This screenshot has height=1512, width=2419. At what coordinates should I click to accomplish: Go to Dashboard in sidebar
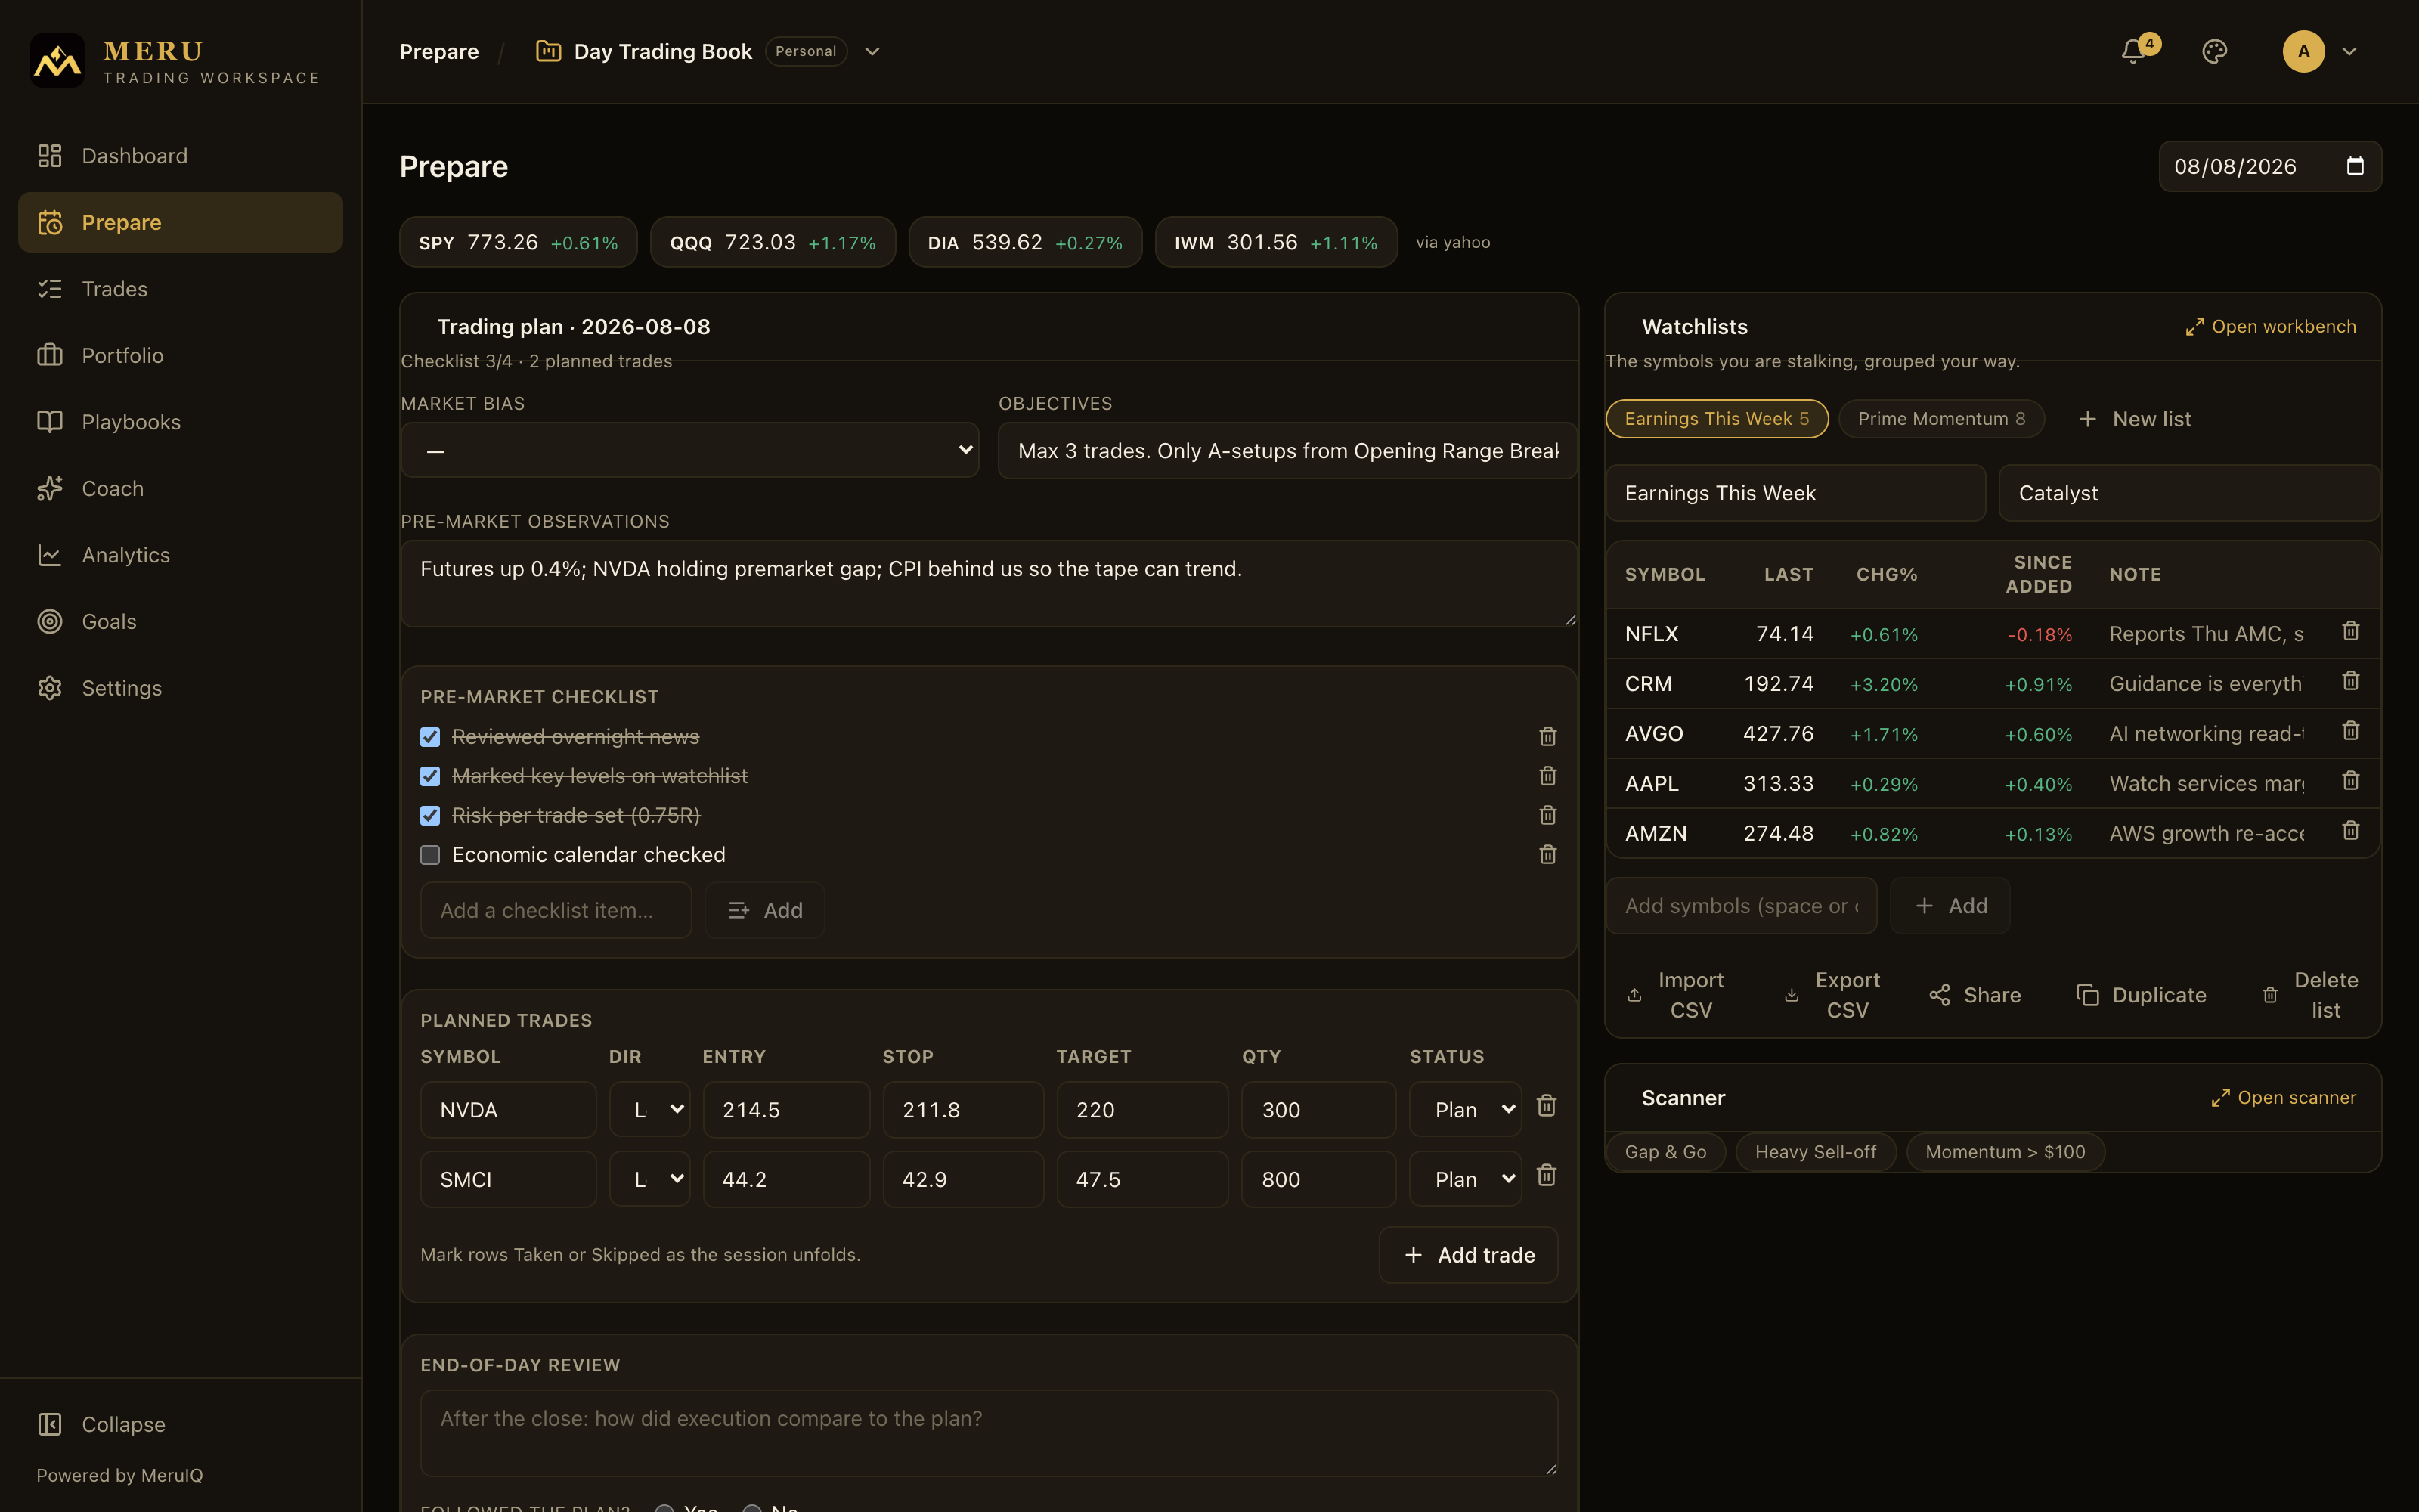pyautogui.click(x=180, y=156)
